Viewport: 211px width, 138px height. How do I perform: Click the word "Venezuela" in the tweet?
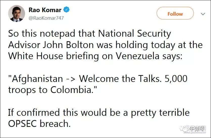[137, 56]
